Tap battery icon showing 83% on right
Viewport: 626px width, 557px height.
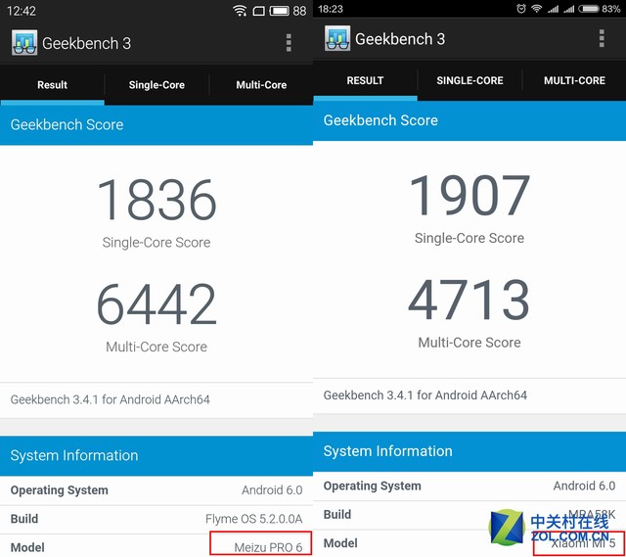589,9
